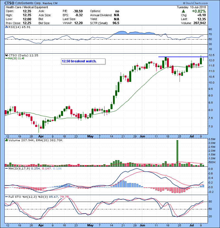This screenshot has width=220, height=228.
Task: Click the Options value no
Action: tap(117, 11)
